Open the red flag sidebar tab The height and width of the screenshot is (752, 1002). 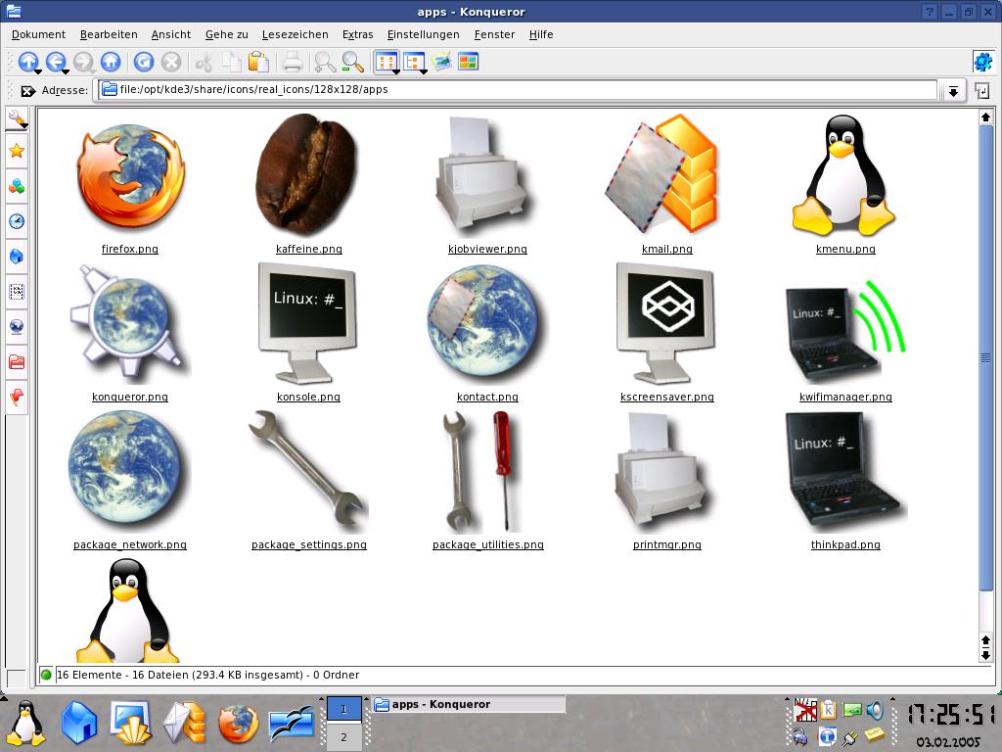[x=17, y=398]
